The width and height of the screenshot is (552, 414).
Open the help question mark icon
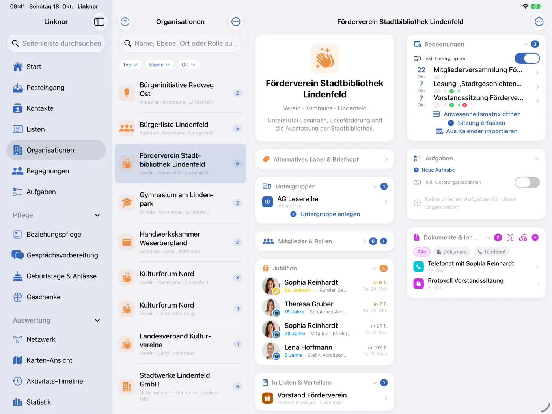pos(125,22)
